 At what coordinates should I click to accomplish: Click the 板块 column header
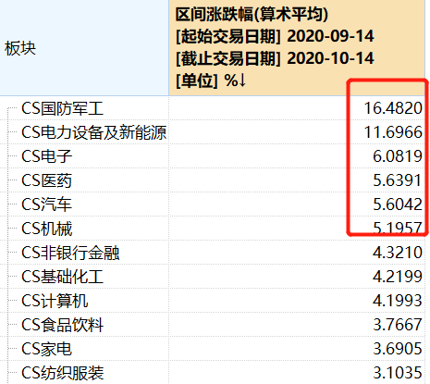[20, 48]
